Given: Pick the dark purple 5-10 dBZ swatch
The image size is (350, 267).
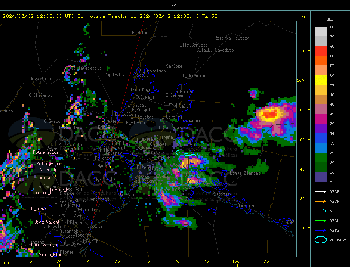Looking at the screenshot, I should [x=320, y=177].
